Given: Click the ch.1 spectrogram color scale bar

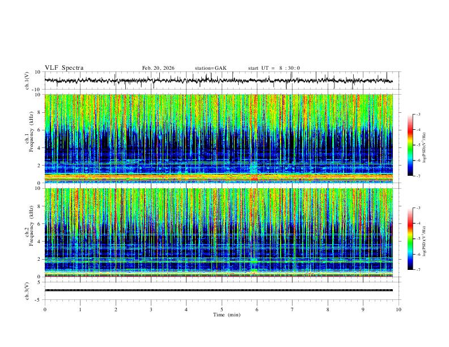Looking at the screenshot, I should (x=410, y=145).
